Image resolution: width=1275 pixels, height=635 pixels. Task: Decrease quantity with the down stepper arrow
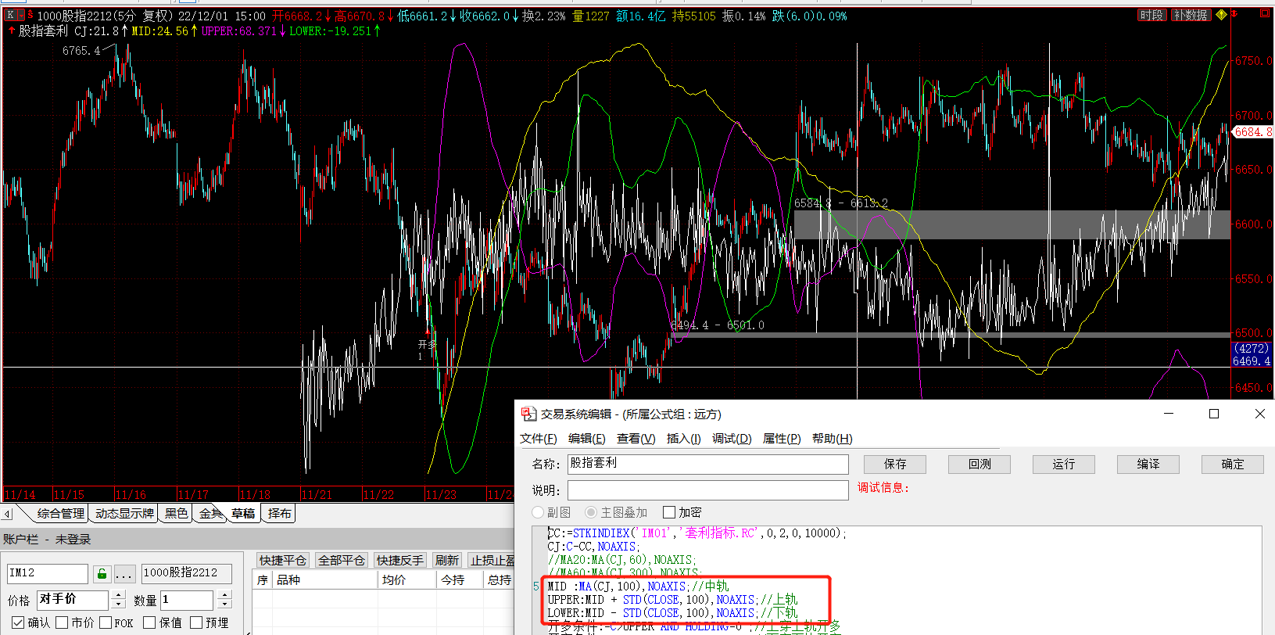pos(224,605)
